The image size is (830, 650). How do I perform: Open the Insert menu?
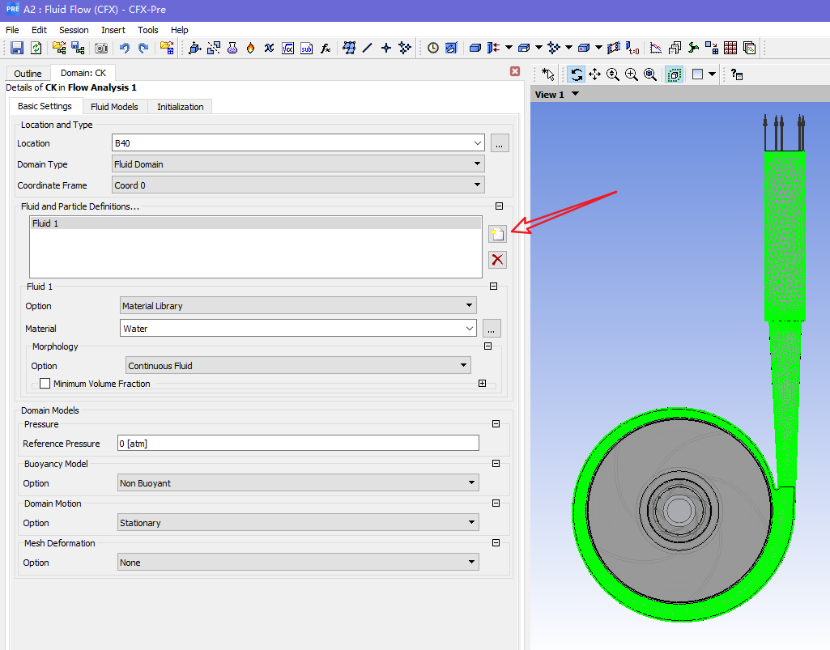[x=113, y=30]
